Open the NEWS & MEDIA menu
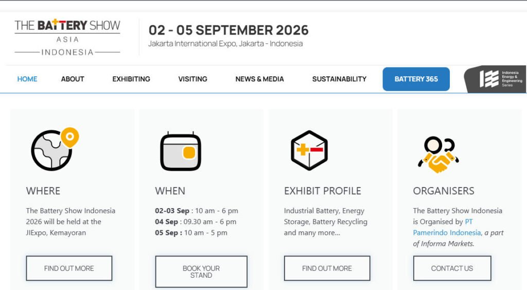This screenshot has width=527, height=290. (x=259, y=79)
